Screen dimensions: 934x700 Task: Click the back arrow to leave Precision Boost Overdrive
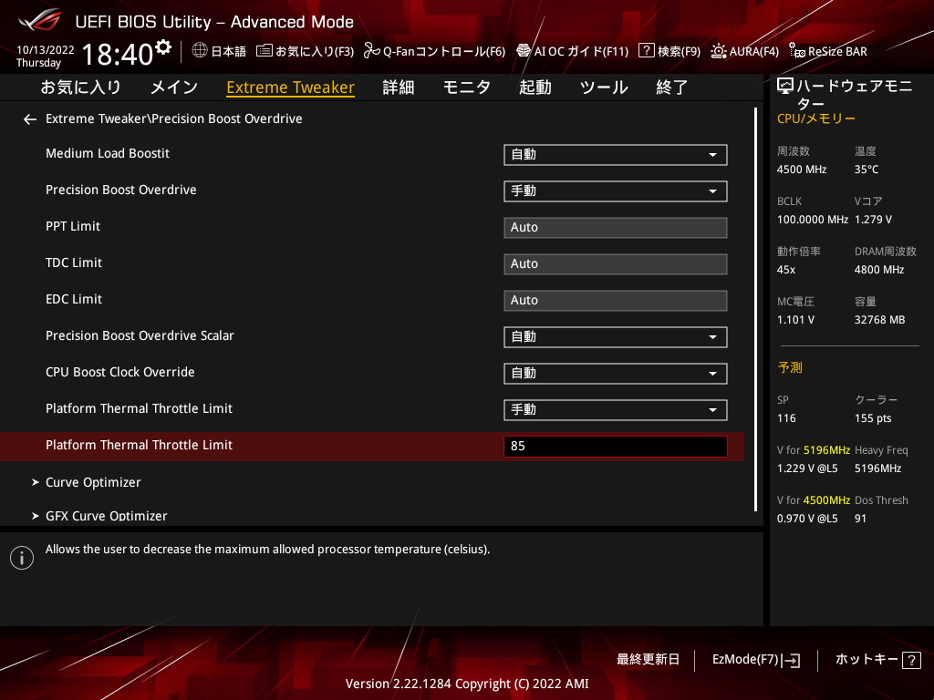30,119
